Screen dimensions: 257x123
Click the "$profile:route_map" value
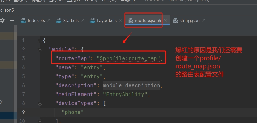(x=128, y=58)
